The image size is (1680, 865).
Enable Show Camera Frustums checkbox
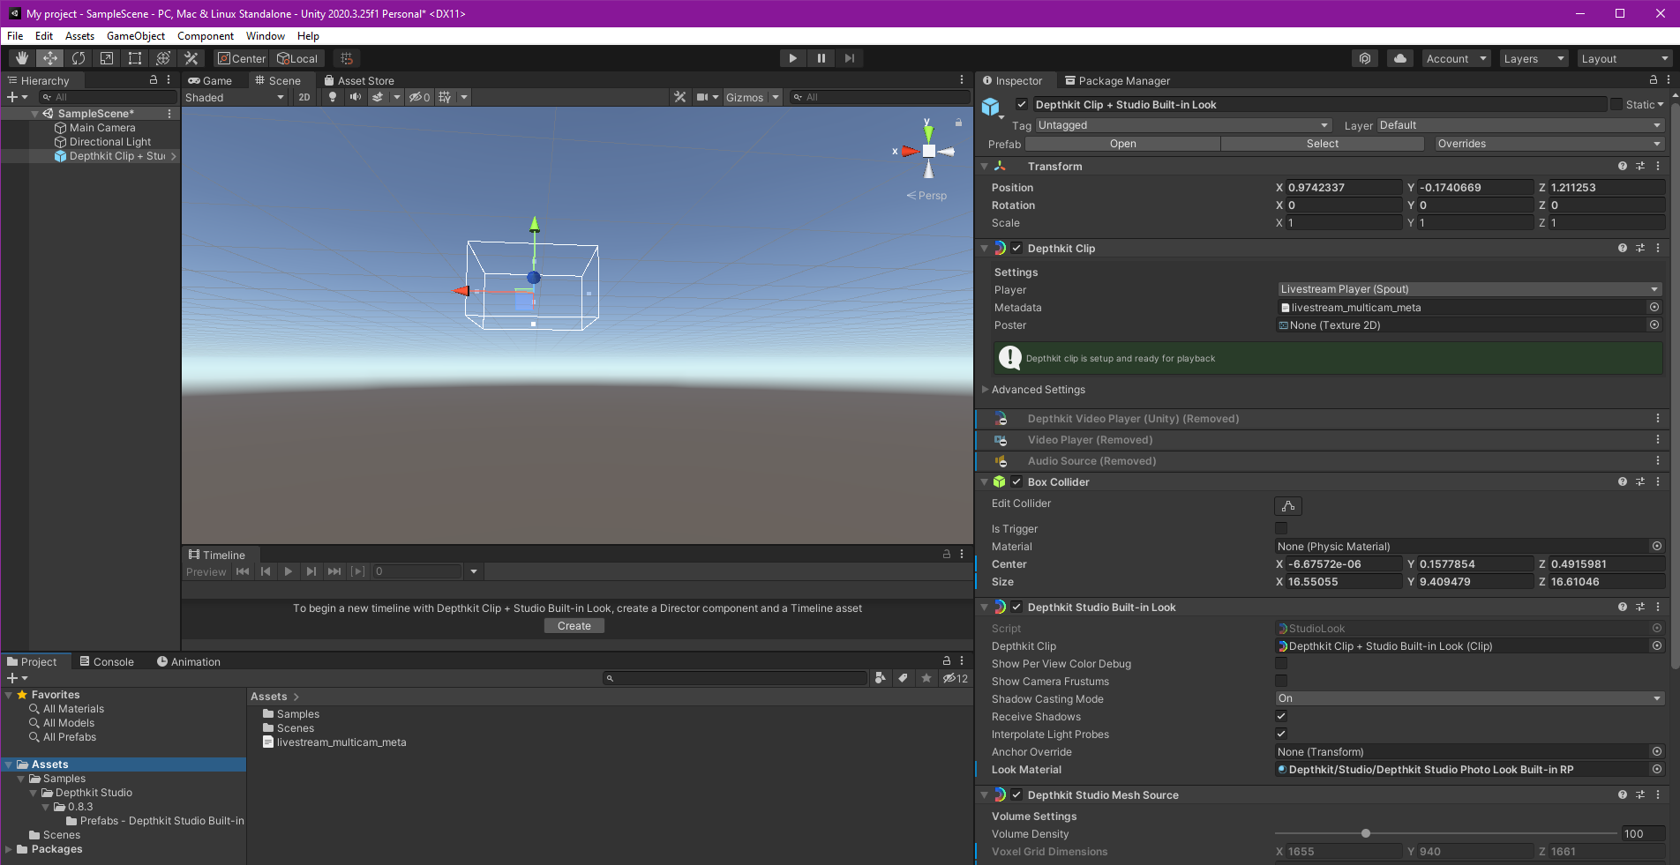pos(1281,681)
